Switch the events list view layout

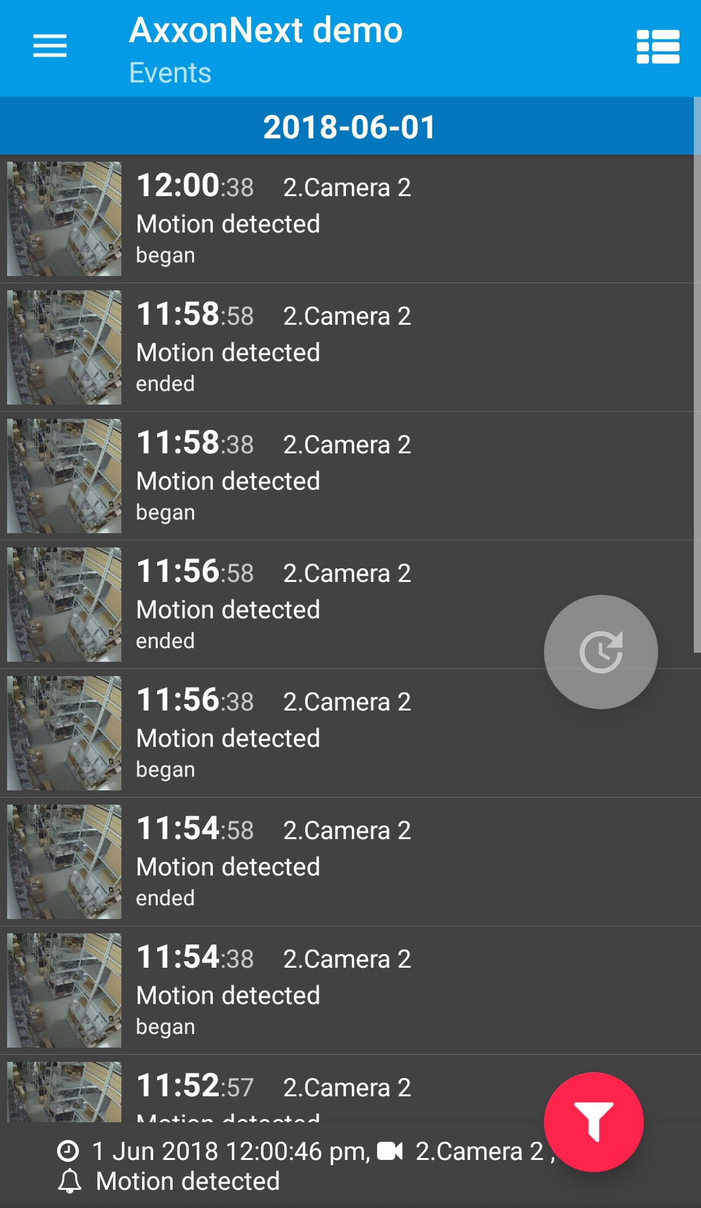tap(658, 47)
